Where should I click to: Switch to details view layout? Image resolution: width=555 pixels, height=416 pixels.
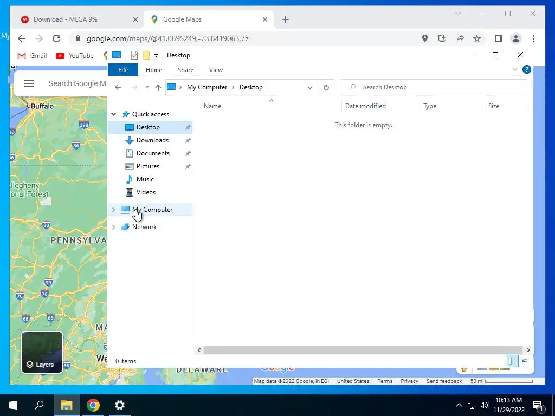(x=513, y=361)
